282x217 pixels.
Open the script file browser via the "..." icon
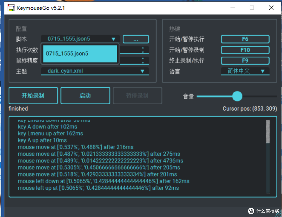coord(136,39)
